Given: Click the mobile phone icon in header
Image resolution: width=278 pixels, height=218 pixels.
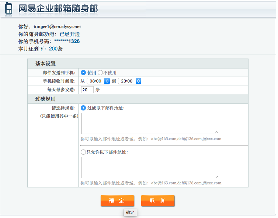Looking at the screenshot, I should coord(8,8).
